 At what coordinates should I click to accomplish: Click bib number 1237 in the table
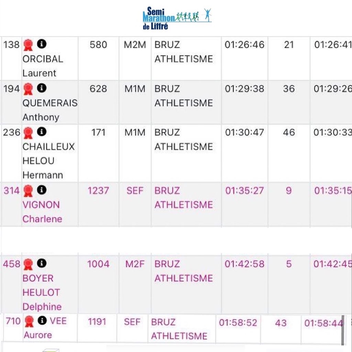click(x=98, y=190)
